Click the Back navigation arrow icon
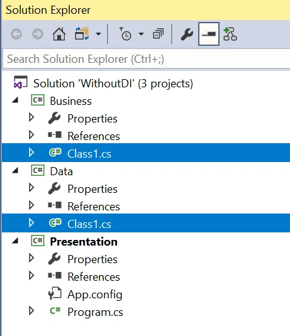Image resolution: width=290 pixels, height=336 pixels. [x=16, y=34]
